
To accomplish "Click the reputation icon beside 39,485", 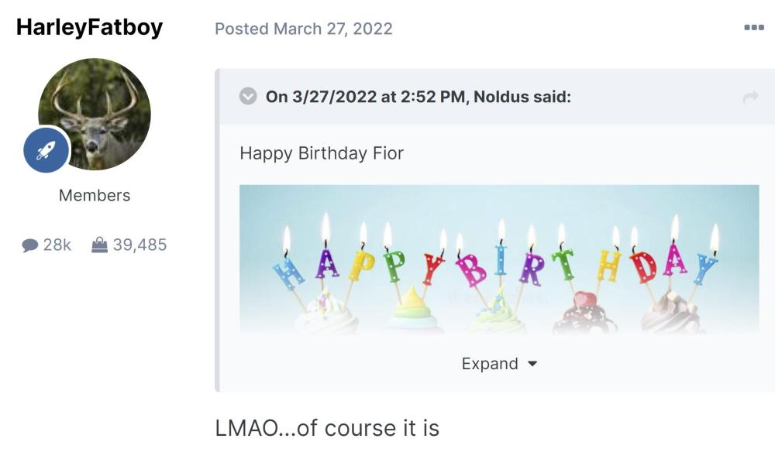I will pyautogui.click(x=99, y=245).
